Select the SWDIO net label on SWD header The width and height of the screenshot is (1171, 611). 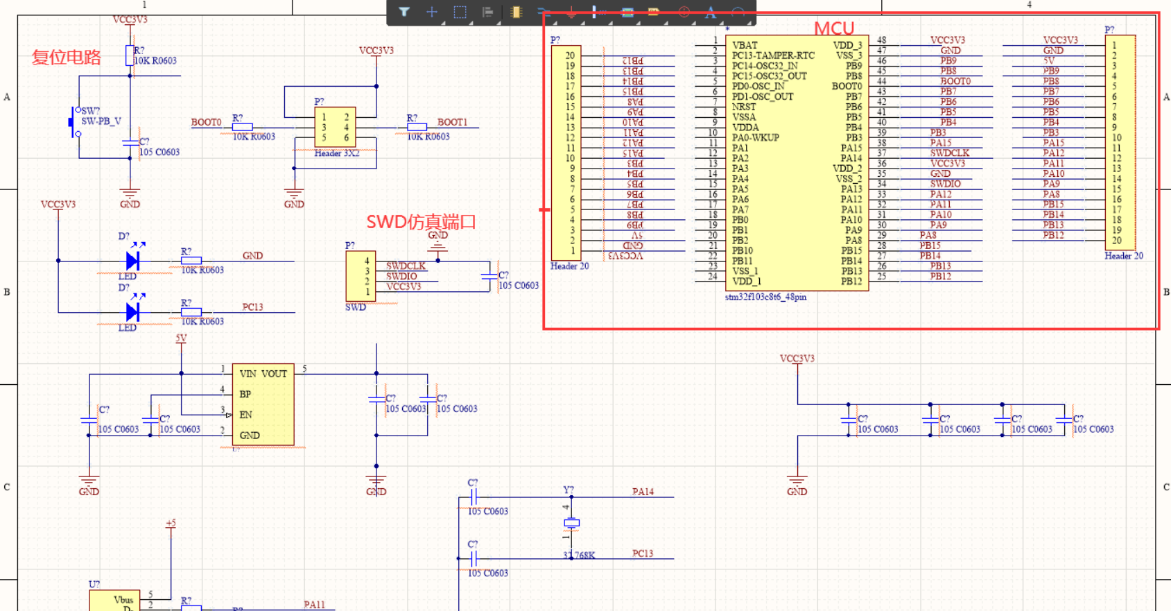[x=401, y=276]
